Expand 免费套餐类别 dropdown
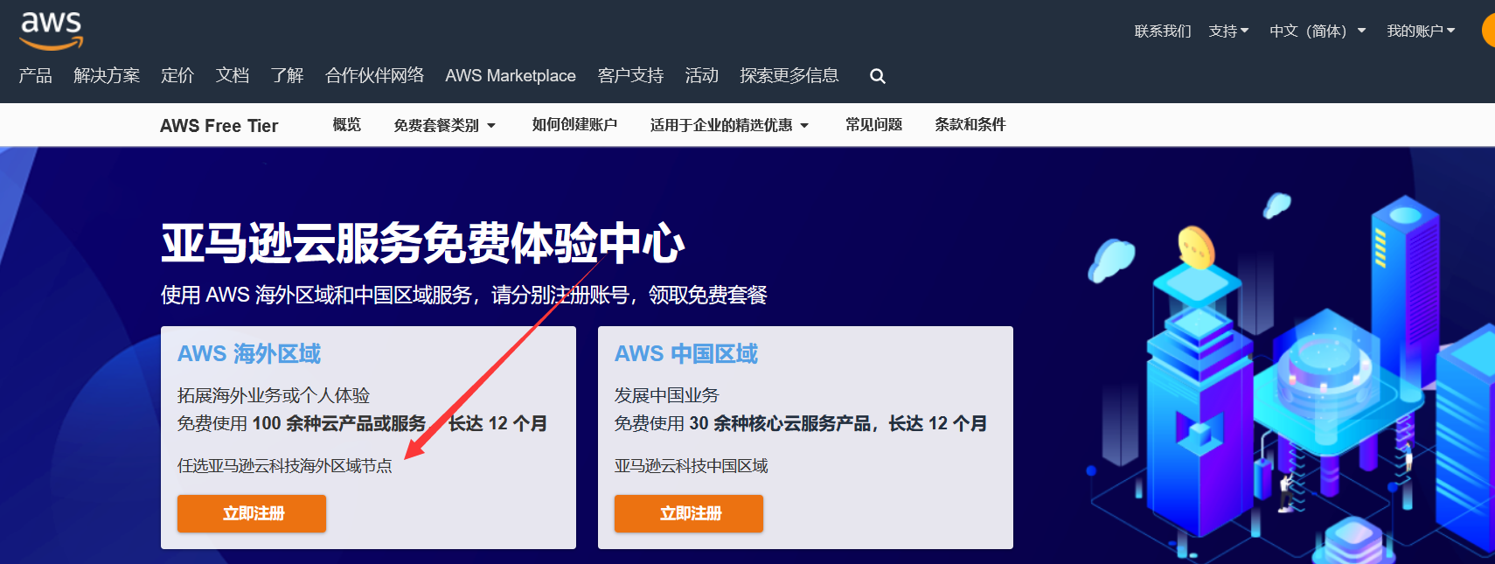Viewport: 1495px width, 564px height. (444, 125)
